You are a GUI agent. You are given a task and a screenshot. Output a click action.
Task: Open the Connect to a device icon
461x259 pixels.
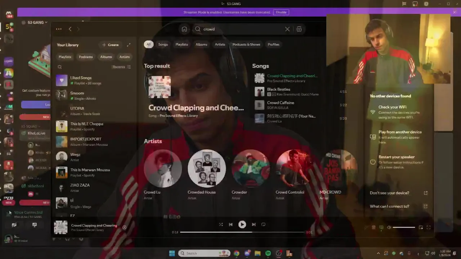tap(381, 227)
